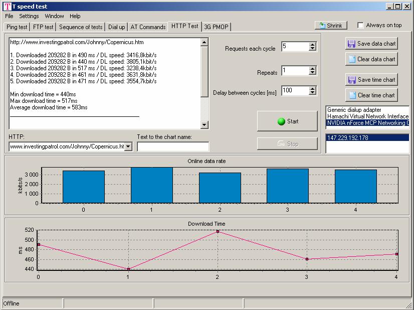
Task: Increase Delay between cycles value
Action: click(x=313, y=88)
